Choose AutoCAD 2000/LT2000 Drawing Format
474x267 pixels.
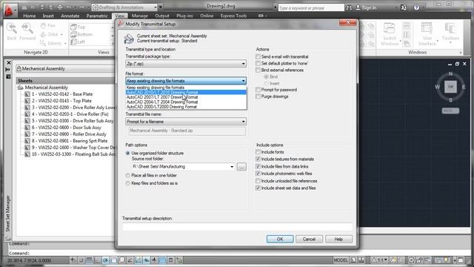pos(186,107)
